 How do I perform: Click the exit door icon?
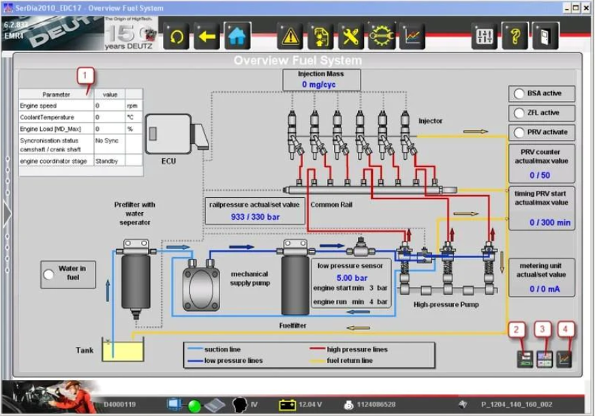545,36
